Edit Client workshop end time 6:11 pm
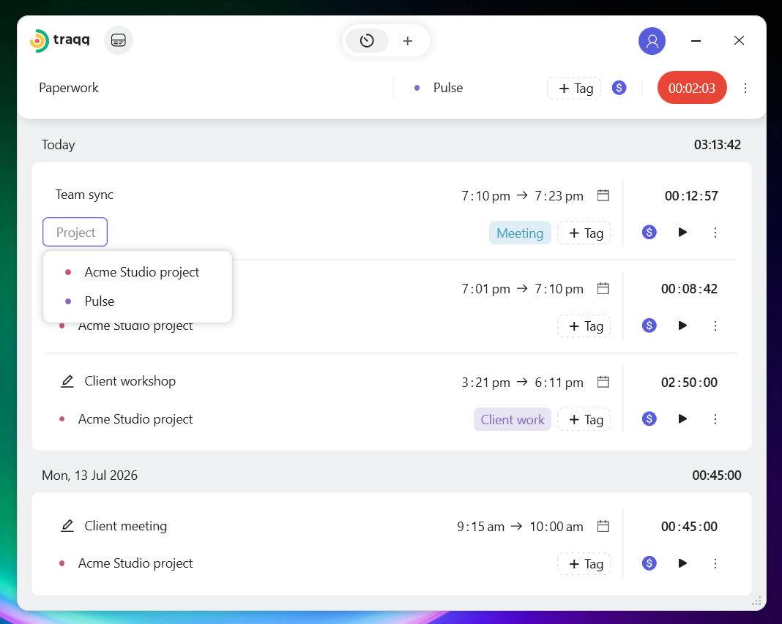Screen dimensions: 782x624 point(559,383)
